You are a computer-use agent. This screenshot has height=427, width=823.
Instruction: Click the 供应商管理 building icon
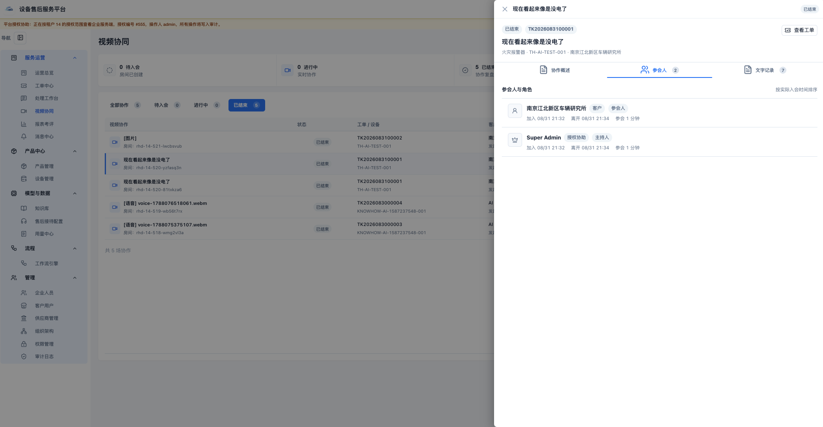(x=24, y=318)
